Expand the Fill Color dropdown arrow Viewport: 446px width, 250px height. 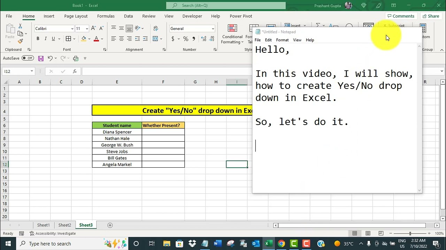(89, 39)
